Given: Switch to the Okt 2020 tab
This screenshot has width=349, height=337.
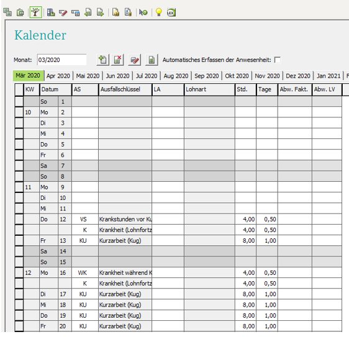Looking at the screenshot, I should (x=237, y=76).
